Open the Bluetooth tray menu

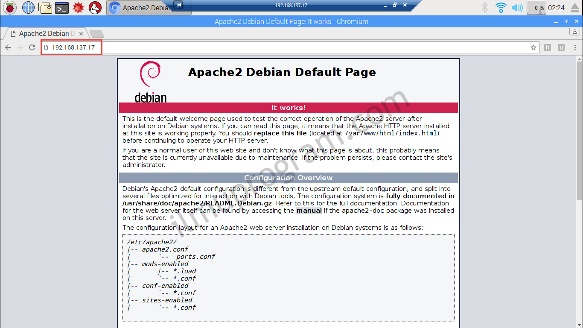(484, 7)
